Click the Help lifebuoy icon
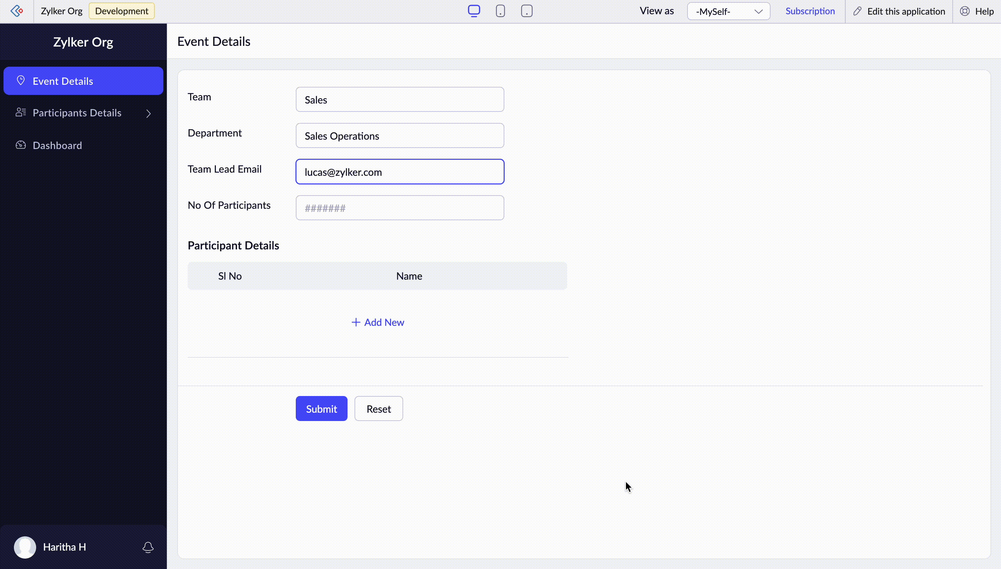The image size is (1001, 569). pos(965,11)
